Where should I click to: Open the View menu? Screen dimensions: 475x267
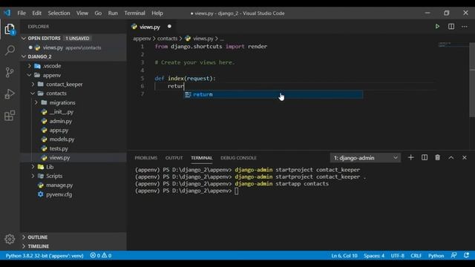[82, 13]
